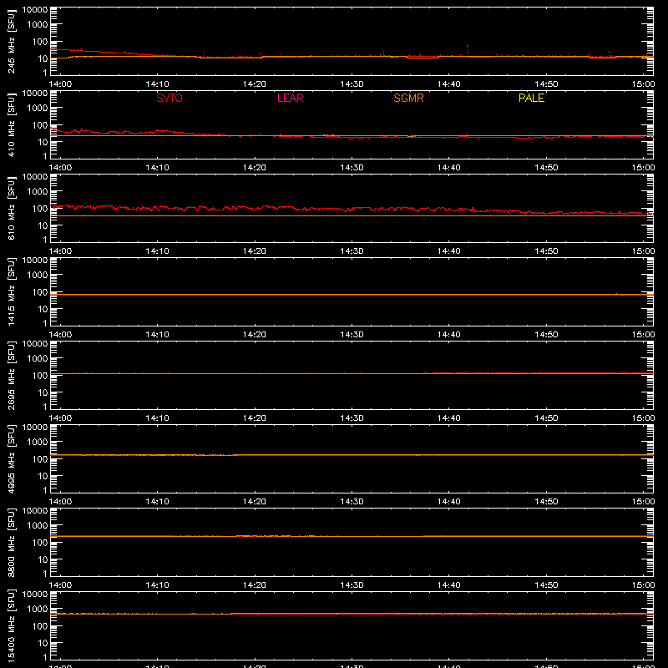The width and height of the screenshot is (668, 668).
Task: Select the 245 MHz [SFU] axis label
Action: [12, 41]
